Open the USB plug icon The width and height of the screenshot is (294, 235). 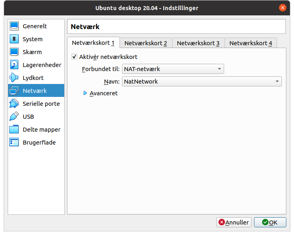pyautogui.click(x=14, y=117)
